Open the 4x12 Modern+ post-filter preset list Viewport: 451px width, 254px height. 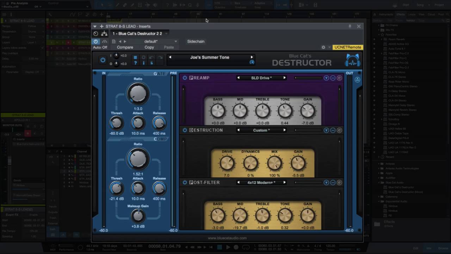(261, 182)
